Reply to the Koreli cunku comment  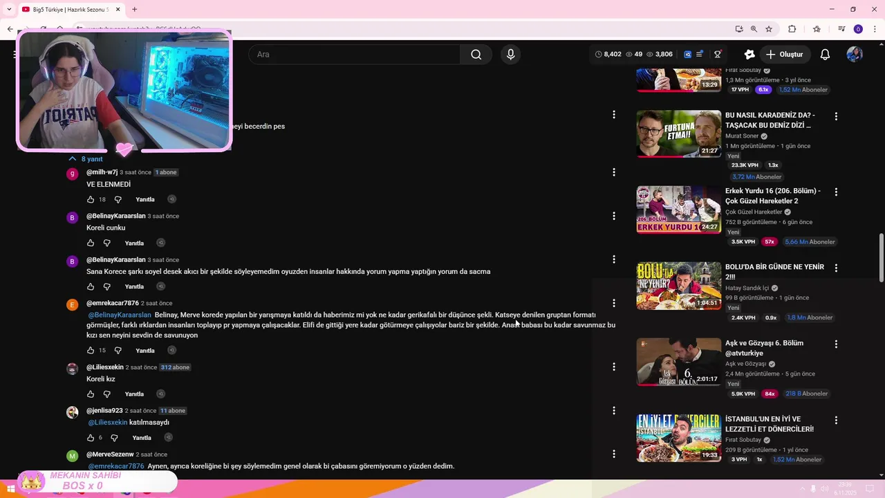pyautogui.click(x=134, y=243)
